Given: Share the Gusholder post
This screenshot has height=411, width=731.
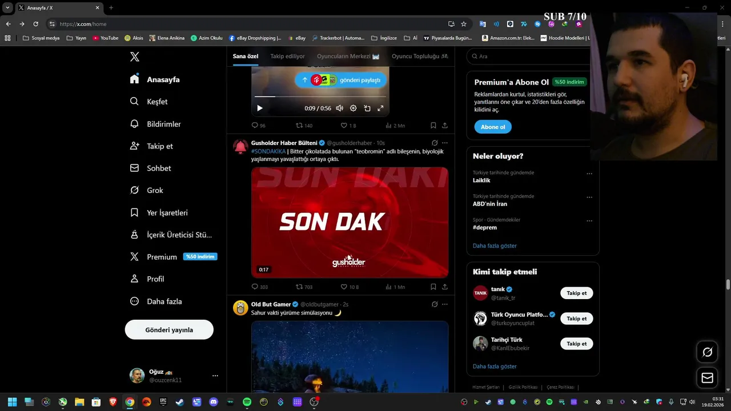Looking at the screenshot, I should click(x=444, y=287).
